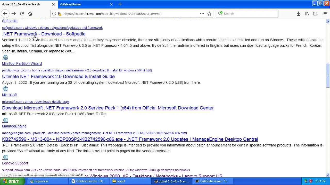Click the globe favicon above MiniTool Partition Wizard
330x185 pixels.
[5, 57]
